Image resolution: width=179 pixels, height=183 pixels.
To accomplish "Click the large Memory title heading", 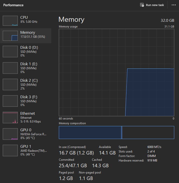I will [x=71, y=19].
